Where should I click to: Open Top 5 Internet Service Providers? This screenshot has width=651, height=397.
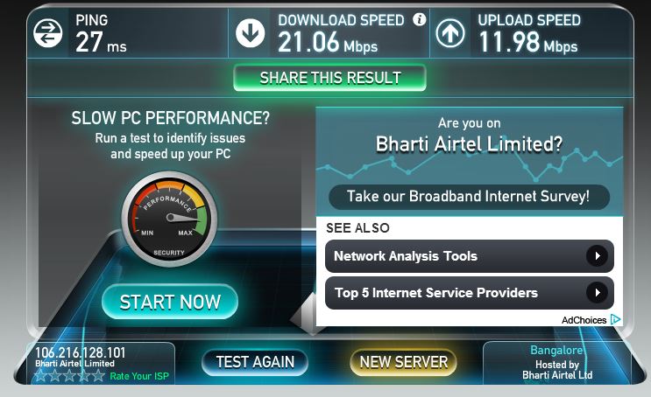470,293
